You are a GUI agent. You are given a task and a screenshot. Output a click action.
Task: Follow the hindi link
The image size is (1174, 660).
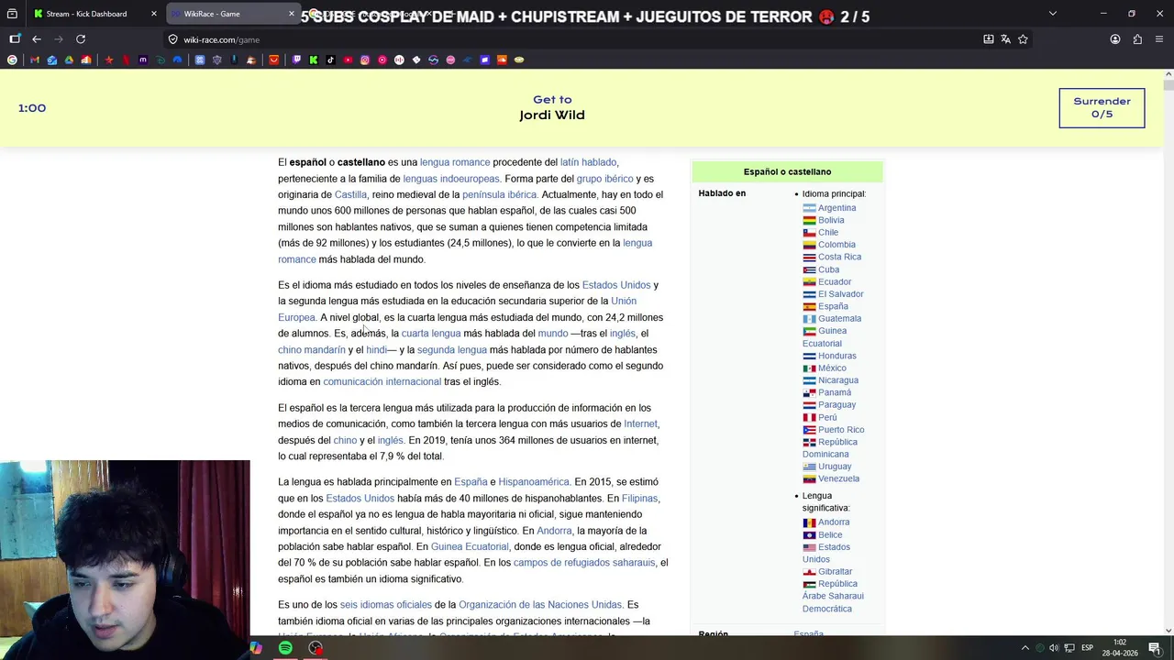point(376,349)
